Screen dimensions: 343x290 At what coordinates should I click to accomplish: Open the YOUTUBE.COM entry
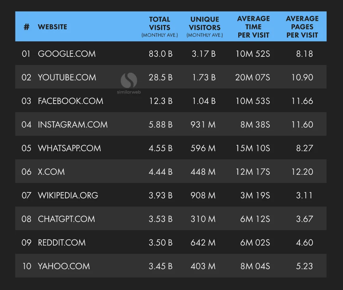(67, 77)
